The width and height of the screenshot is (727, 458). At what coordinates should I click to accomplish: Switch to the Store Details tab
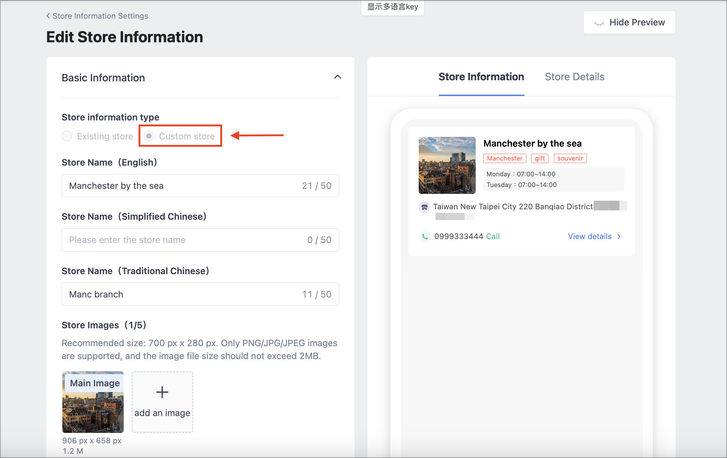tap(574, 77)
